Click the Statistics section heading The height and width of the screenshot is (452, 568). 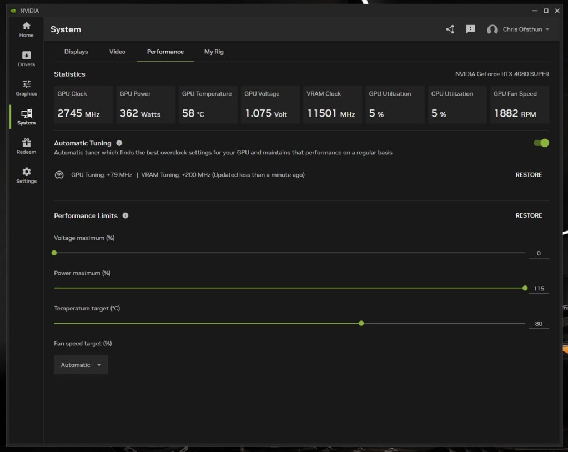pos(69,74)
